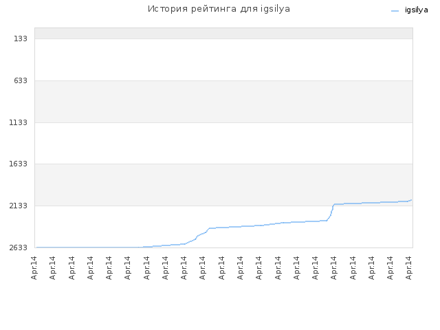Click the top gray band above 133
The width and height of the screenshot is (440, 330).
[x=223, y=33]
